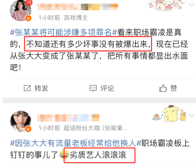
Task: Tap the 超话粉丝大咖 super-topic label
Action: point(82,128)
